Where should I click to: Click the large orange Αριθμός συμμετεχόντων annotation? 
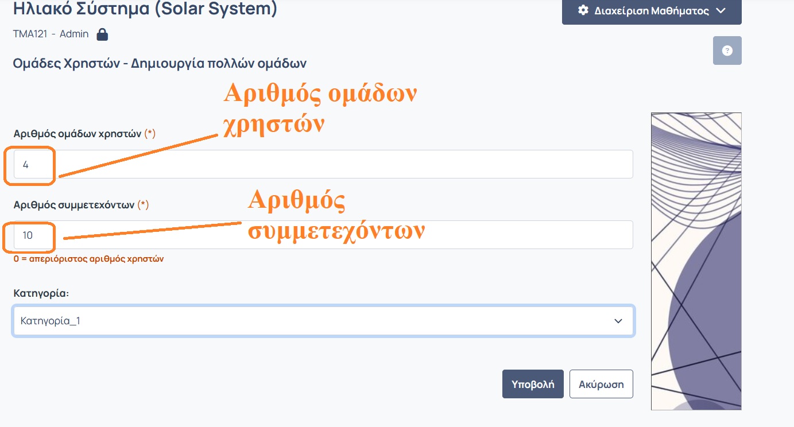tap(335, 216)
